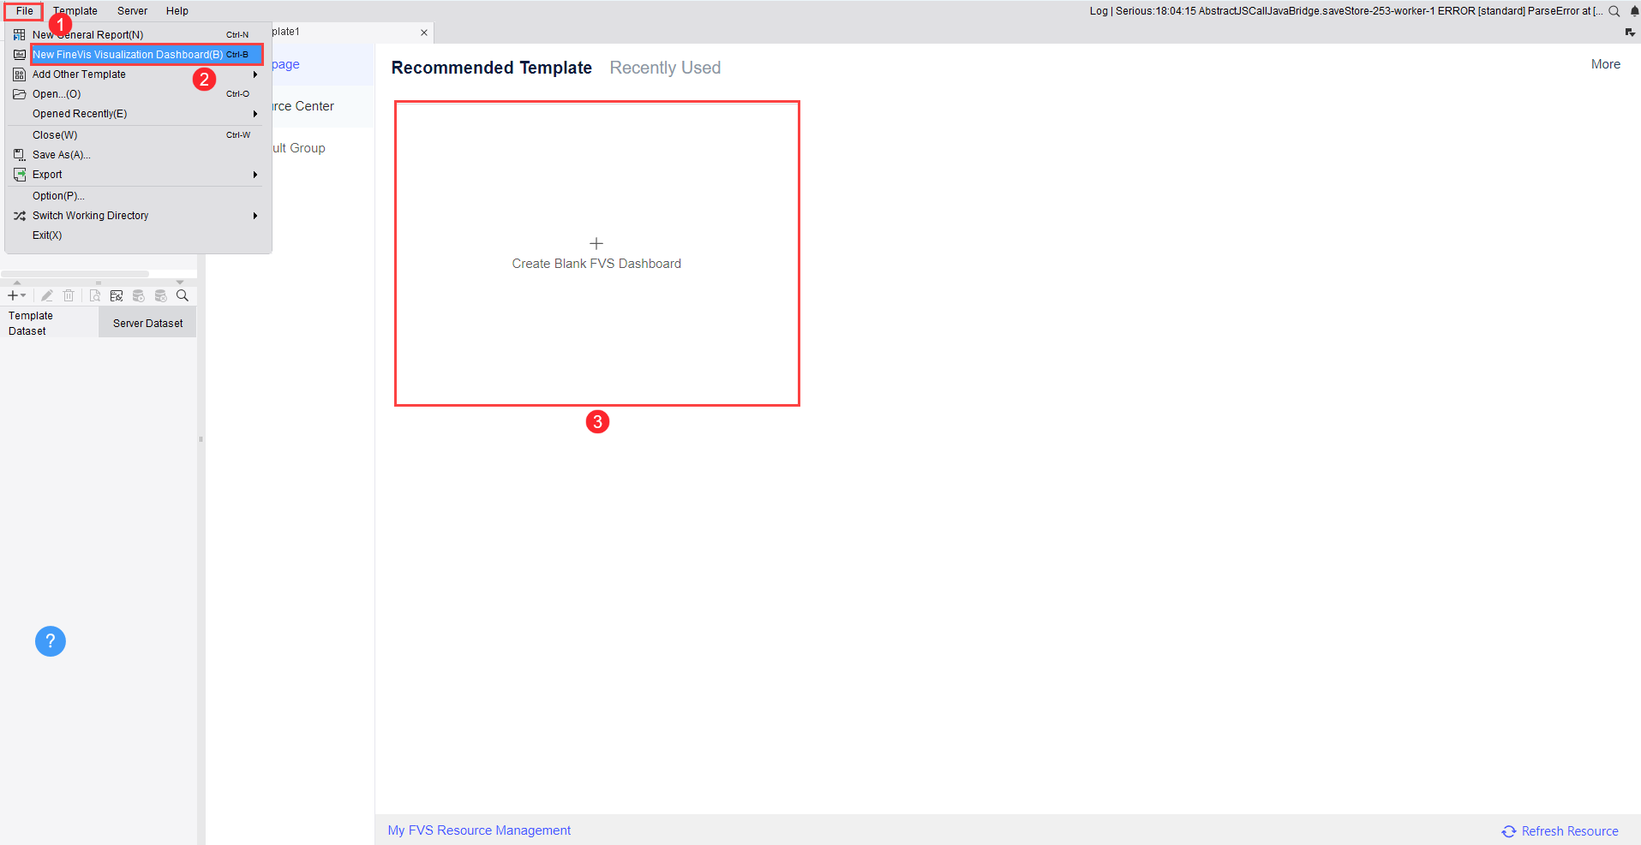
Task: Close the plate1 template tab
Action: click(x=424, y=32)
